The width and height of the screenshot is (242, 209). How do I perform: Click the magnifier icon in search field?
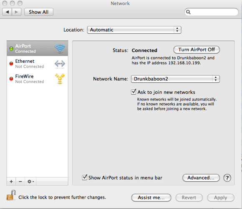click(188, 12)
